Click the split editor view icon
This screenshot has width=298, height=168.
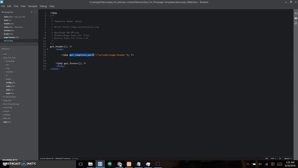click(35, 12)
